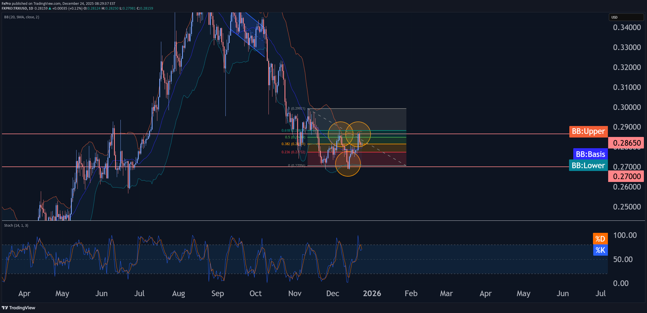The image size is (647, 313).
Task: Click the orange %D indicator label
Action: pyautogui.click(x=600, y=239)
